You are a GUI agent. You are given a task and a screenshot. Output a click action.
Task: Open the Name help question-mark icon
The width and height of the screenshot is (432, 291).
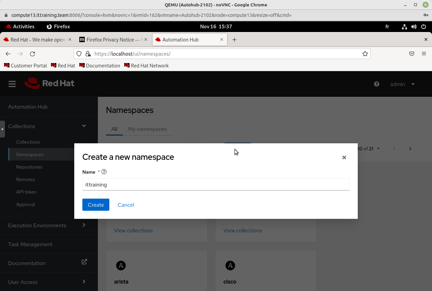(x=104, y=172)
